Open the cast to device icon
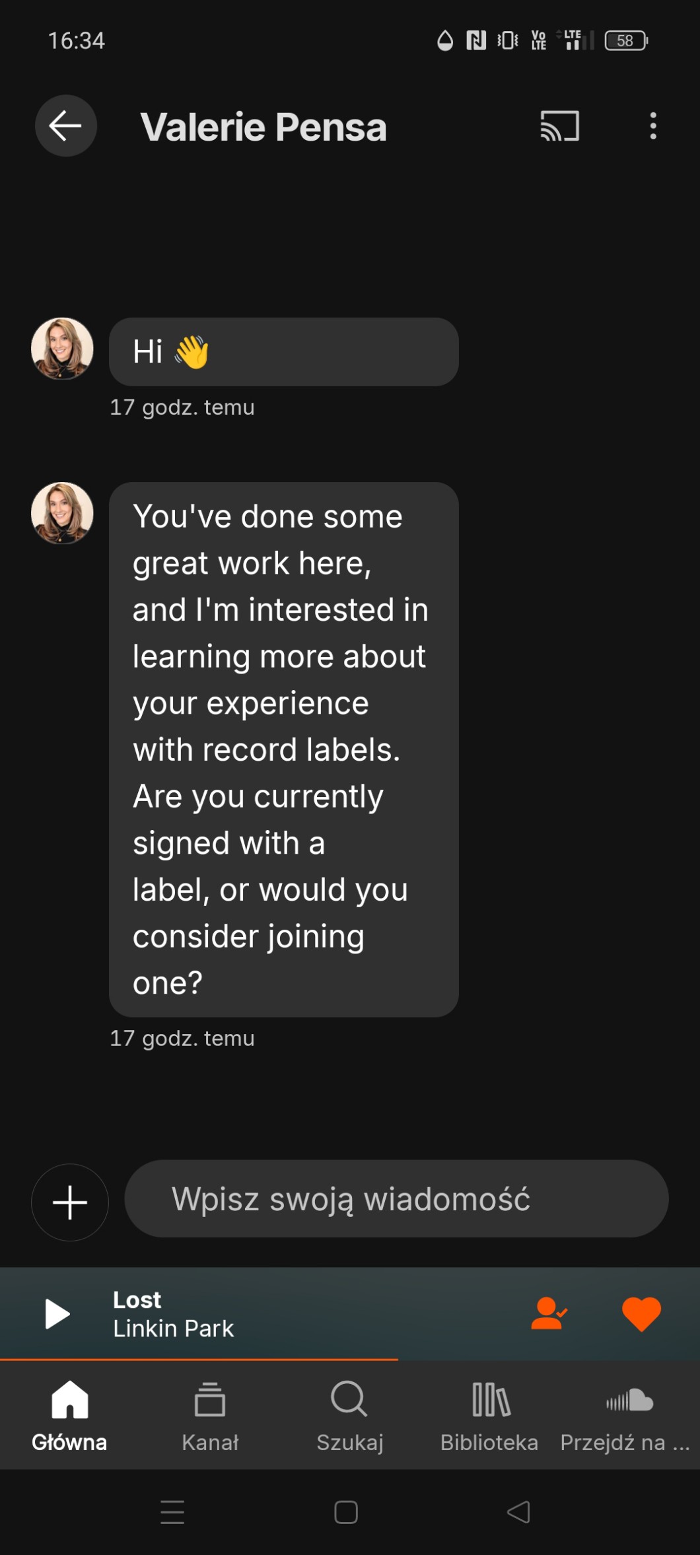The width and height of the screenshot is (700, 1555). (x=559, y=125)
